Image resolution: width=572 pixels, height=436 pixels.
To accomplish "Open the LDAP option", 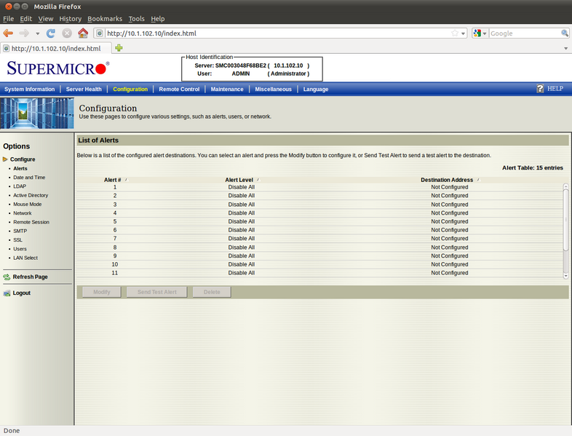I will (x=20, y=186).
